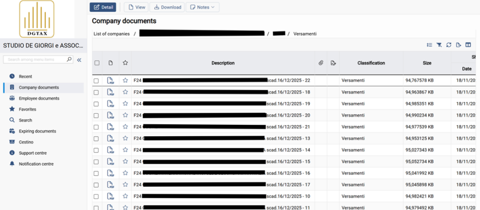Viewport: 480px width, 210px height.
Task: Check the box for document ending in - 22
Action: pos(97,81)
